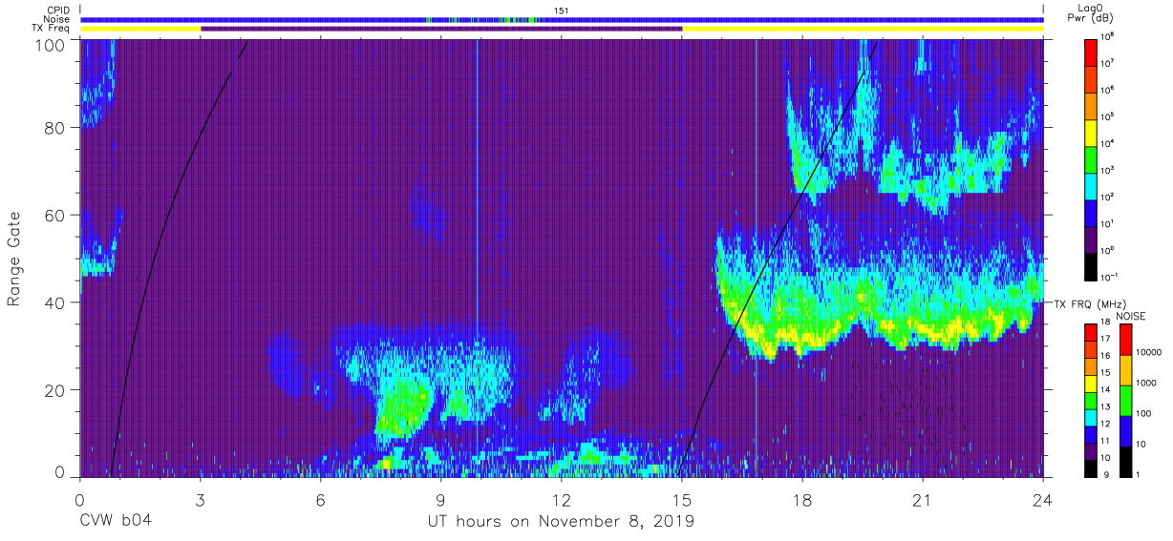Click the purple segment of the TX Freq bar
This screenshot has width=1173, height=541.
441,29
